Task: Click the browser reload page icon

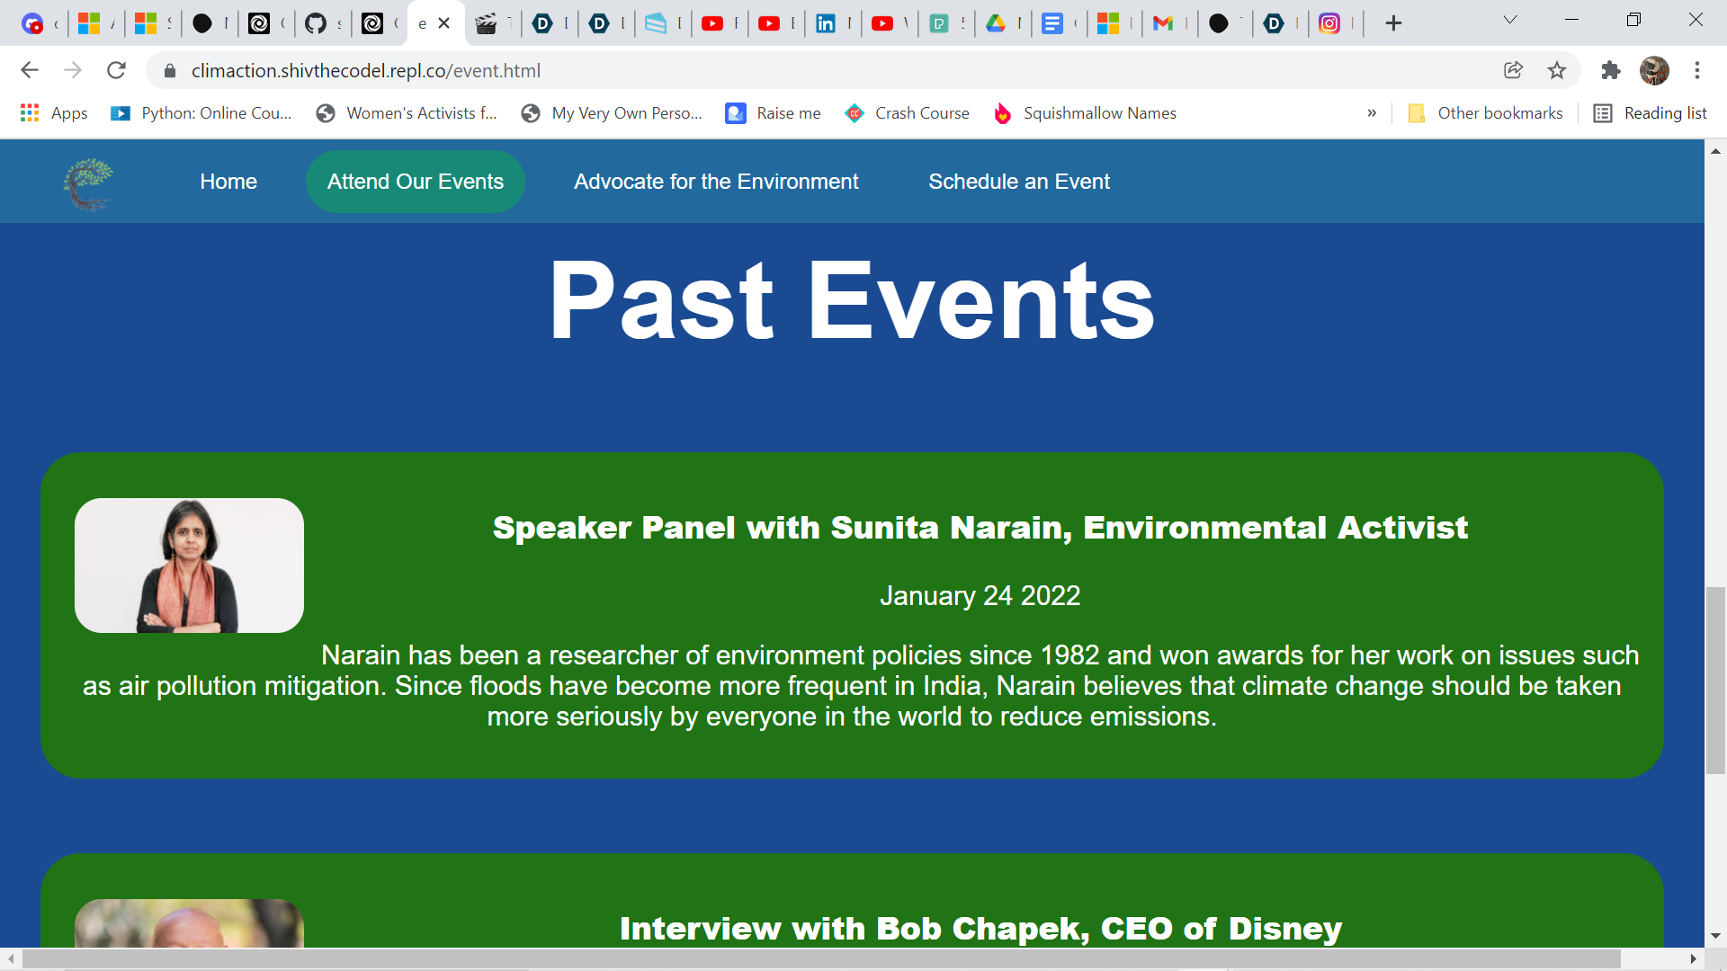Action: [x=116, y=70]
